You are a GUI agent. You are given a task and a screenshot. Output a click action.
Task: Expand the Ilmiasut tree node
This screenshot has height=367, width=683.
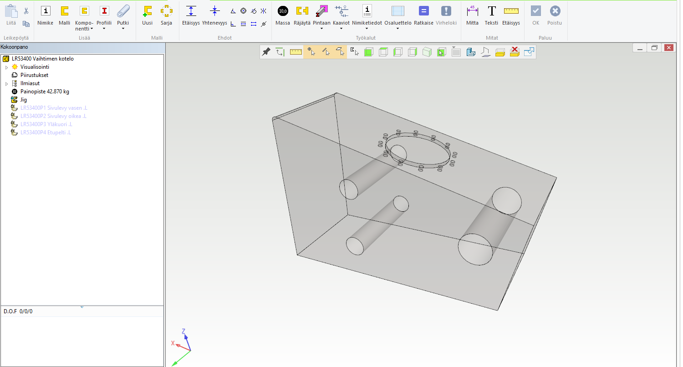click(6, 84)
